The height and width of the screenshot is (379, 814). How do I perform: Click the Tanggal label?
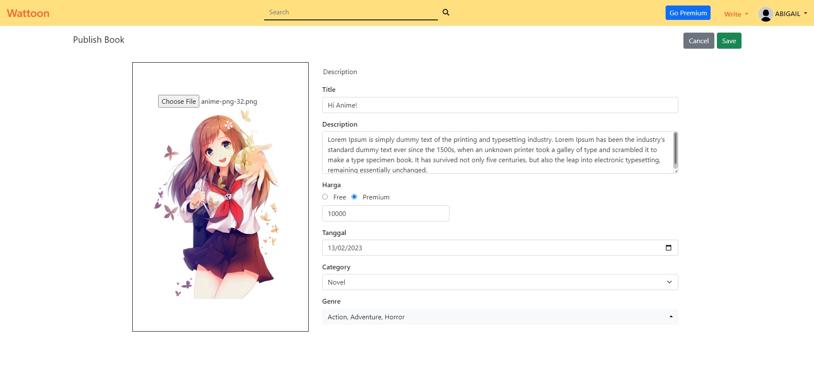coord(334,233)
